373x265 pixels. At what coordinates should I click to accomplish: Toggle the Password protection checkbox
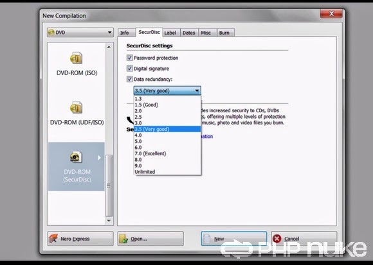coord(130,58)
